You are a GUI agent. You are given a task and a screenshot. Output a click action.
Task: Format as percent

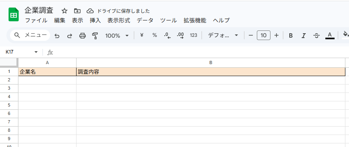[x=155, y=35]
